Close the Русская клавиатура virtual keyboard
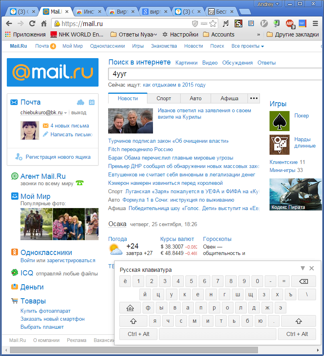 click(312, 268)
